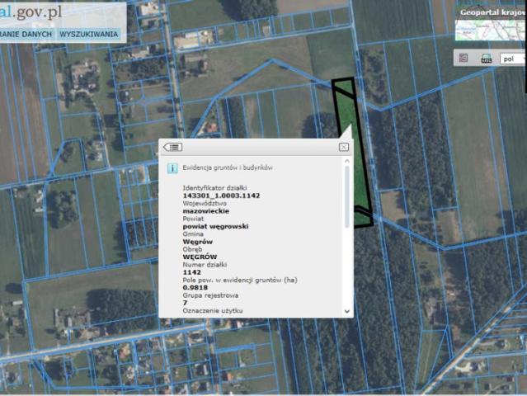Click the print map icon
Image resolution: width=527 pixels, height=396 pixels.
(x=486, y=58)
